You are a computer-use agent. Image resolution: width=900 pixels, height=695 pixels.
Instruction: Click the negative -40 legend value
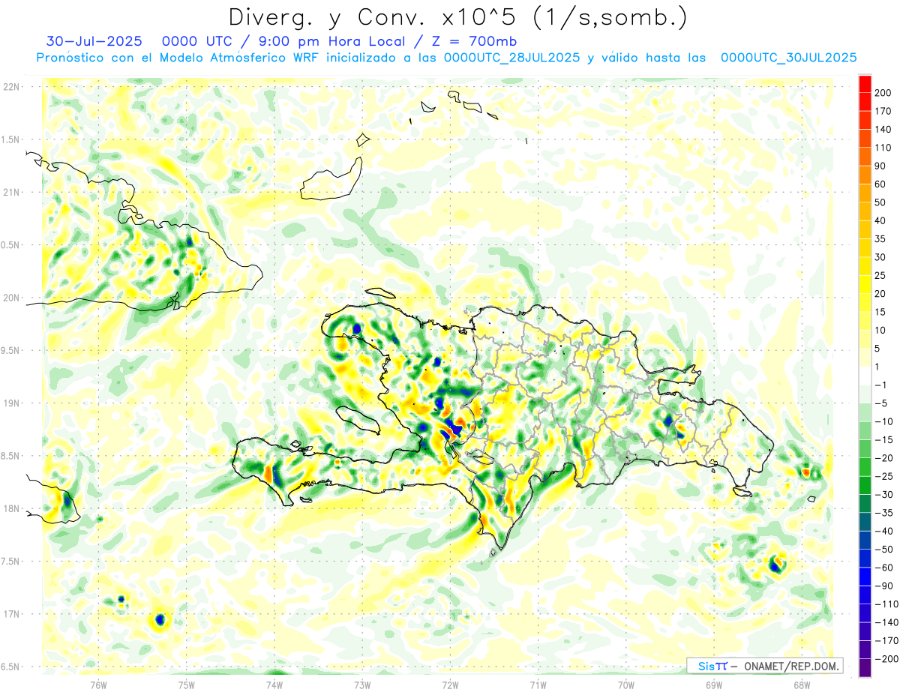[x=883, y=531]
